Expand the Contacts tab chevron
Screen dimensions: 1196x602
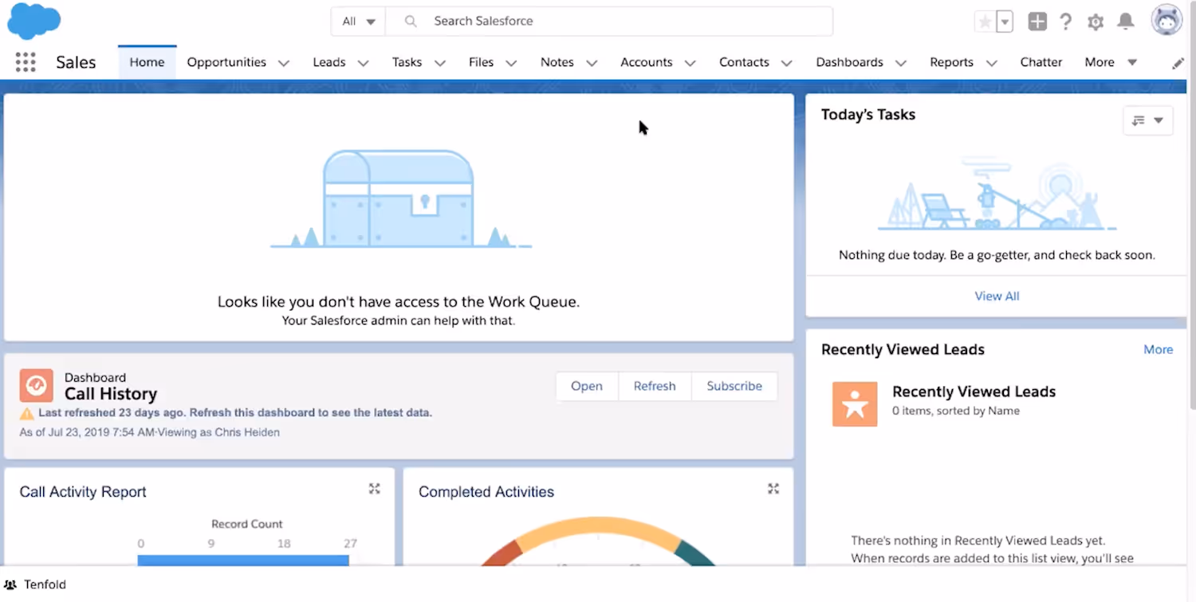[786, 63]
